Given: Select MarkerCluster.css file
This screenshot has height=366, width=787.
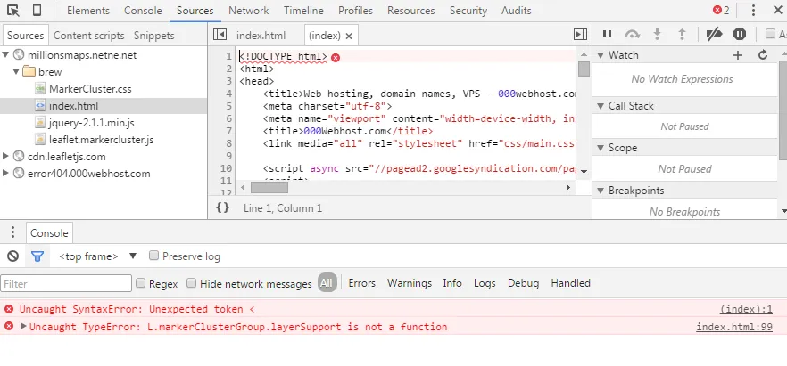Looking at the screenshot, I should pos(90,89).
